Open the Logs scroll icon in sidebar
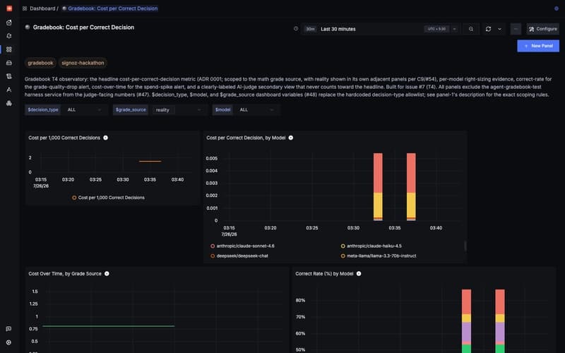 [9, 76]
